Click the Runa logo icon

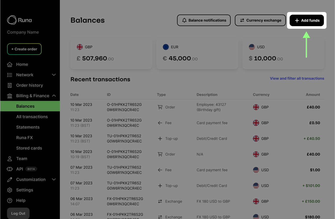(x=12, y=20)
